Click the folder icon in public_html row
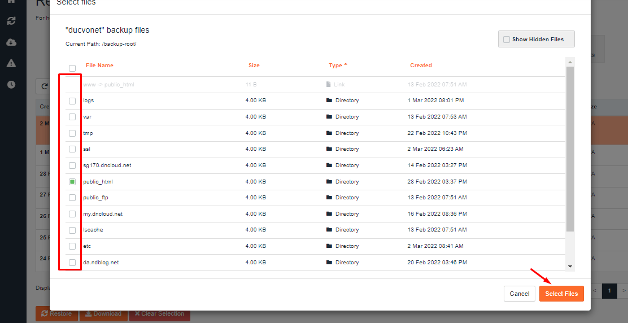Image resolution: width=628 pixels, height=323 pixels. [x=329, y=182]
